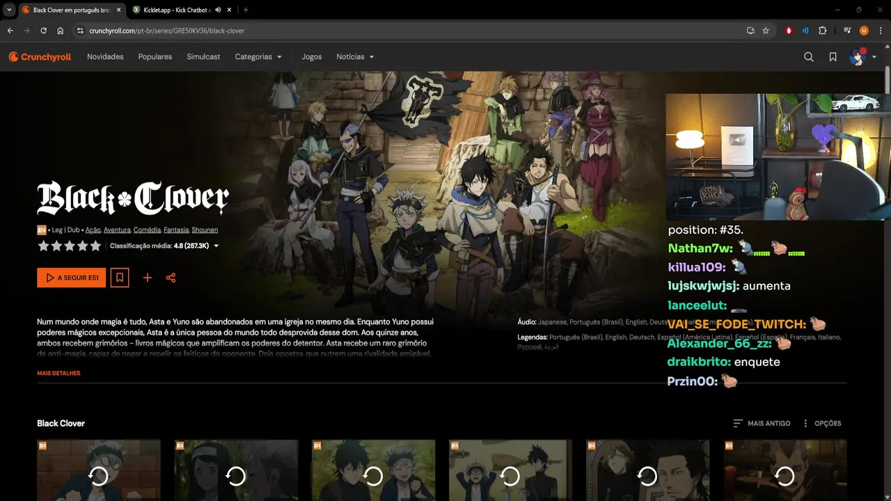Open the Ação genre link
The height and width of the screenshot is (501, 891).
tap(93, 230)
